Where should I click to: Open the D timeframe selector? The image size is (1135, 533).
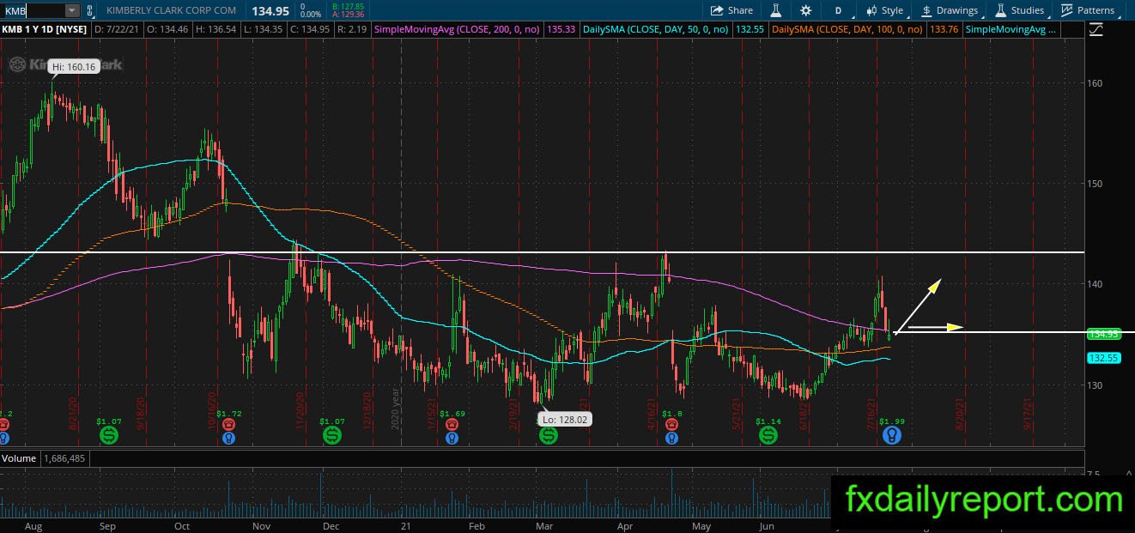coord(838,10)
